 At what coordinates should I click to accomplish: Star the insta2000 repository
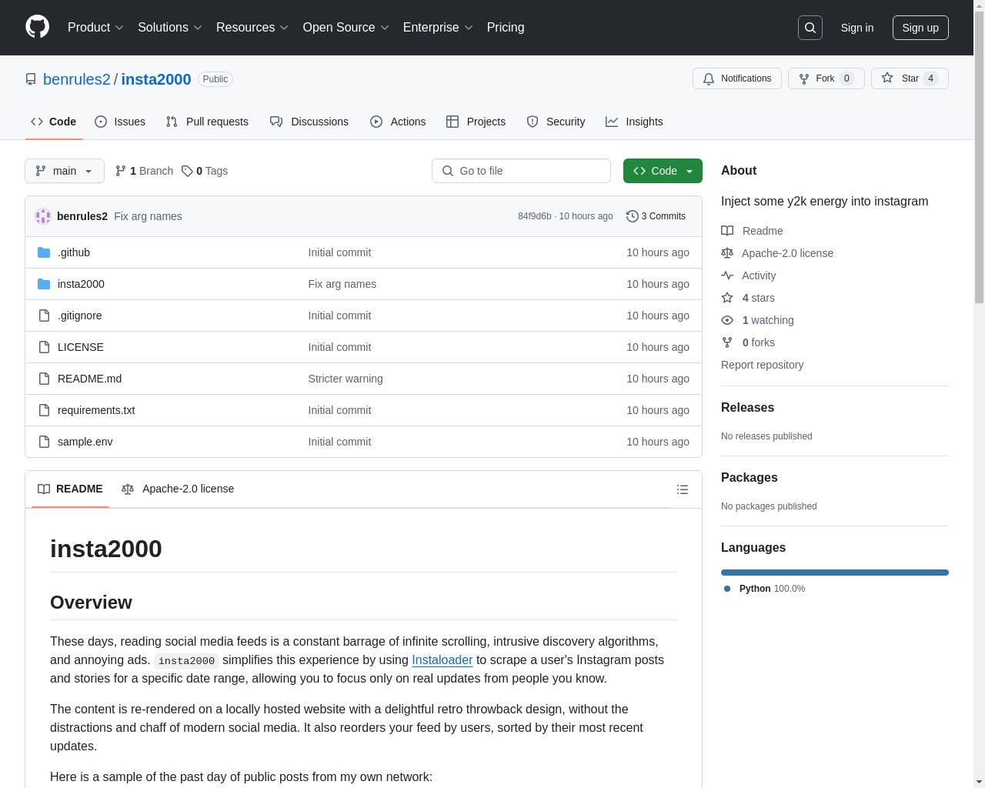[910, 78]
